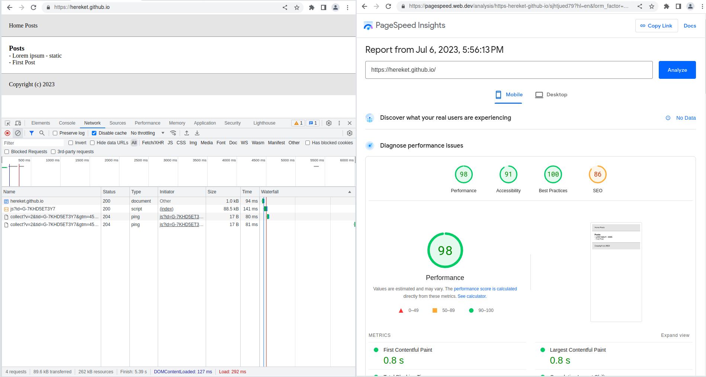Click the PageSpeed Insights logo
Viewport: 706px width, 377px height.
click(x=404, y=25)
